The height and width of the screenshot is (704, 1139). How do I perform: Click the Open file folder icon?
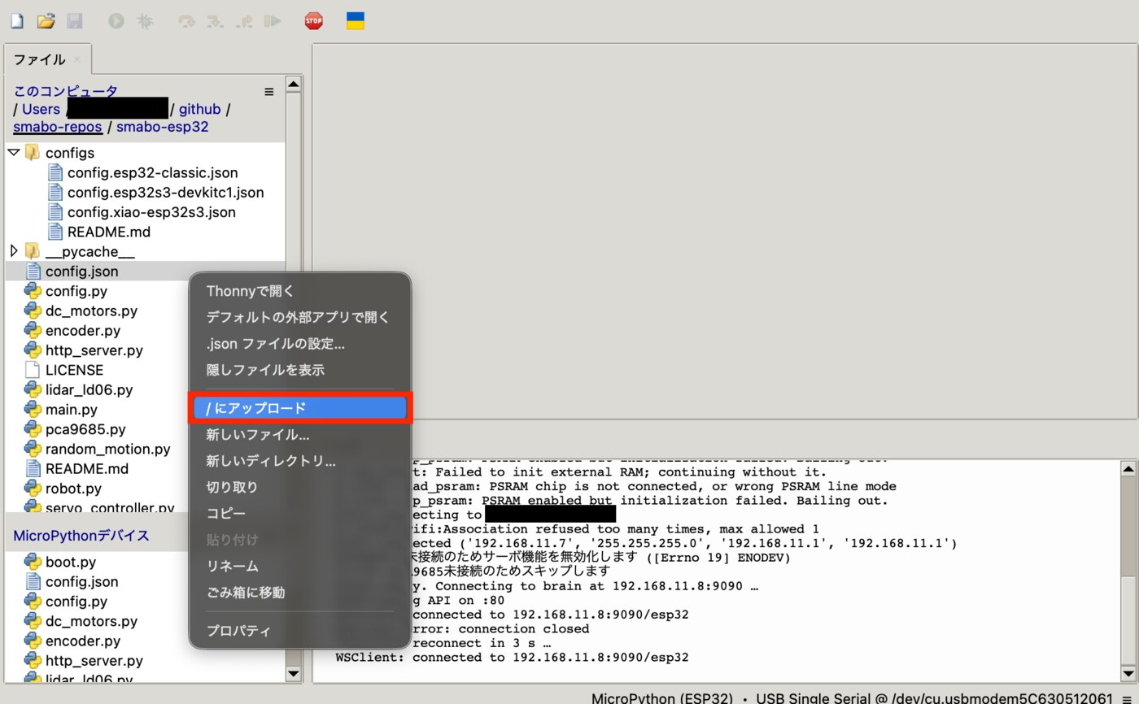46,21
